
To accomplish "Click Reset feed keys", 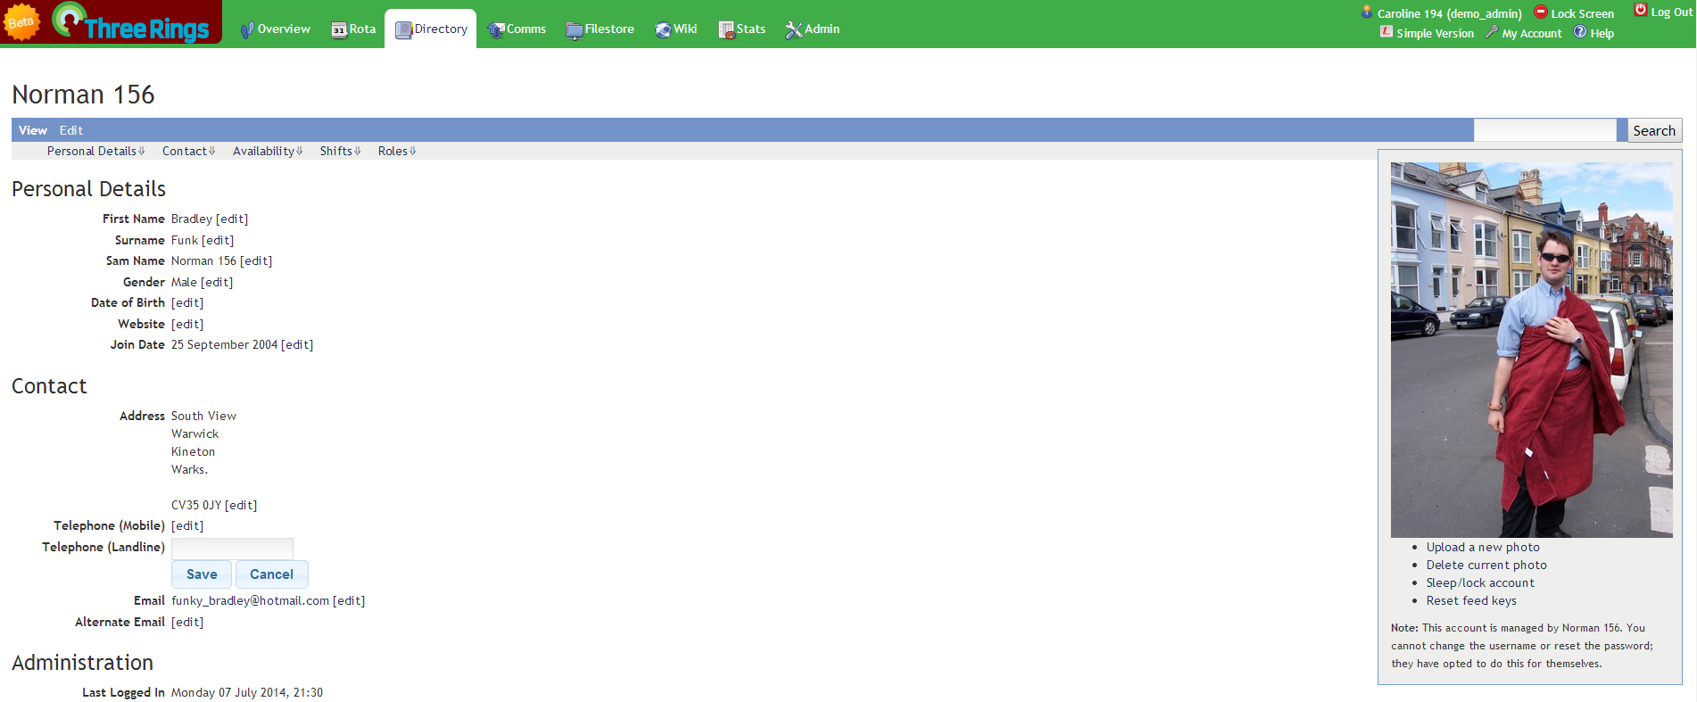I will [x=1471, y=600].
